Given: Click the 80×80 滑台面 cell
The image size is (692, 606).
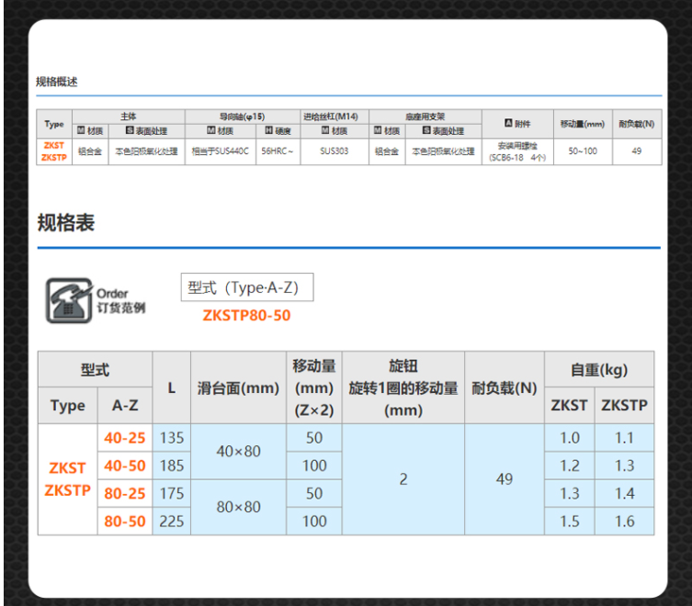Looking at the screenshot, I should point(238,507).
